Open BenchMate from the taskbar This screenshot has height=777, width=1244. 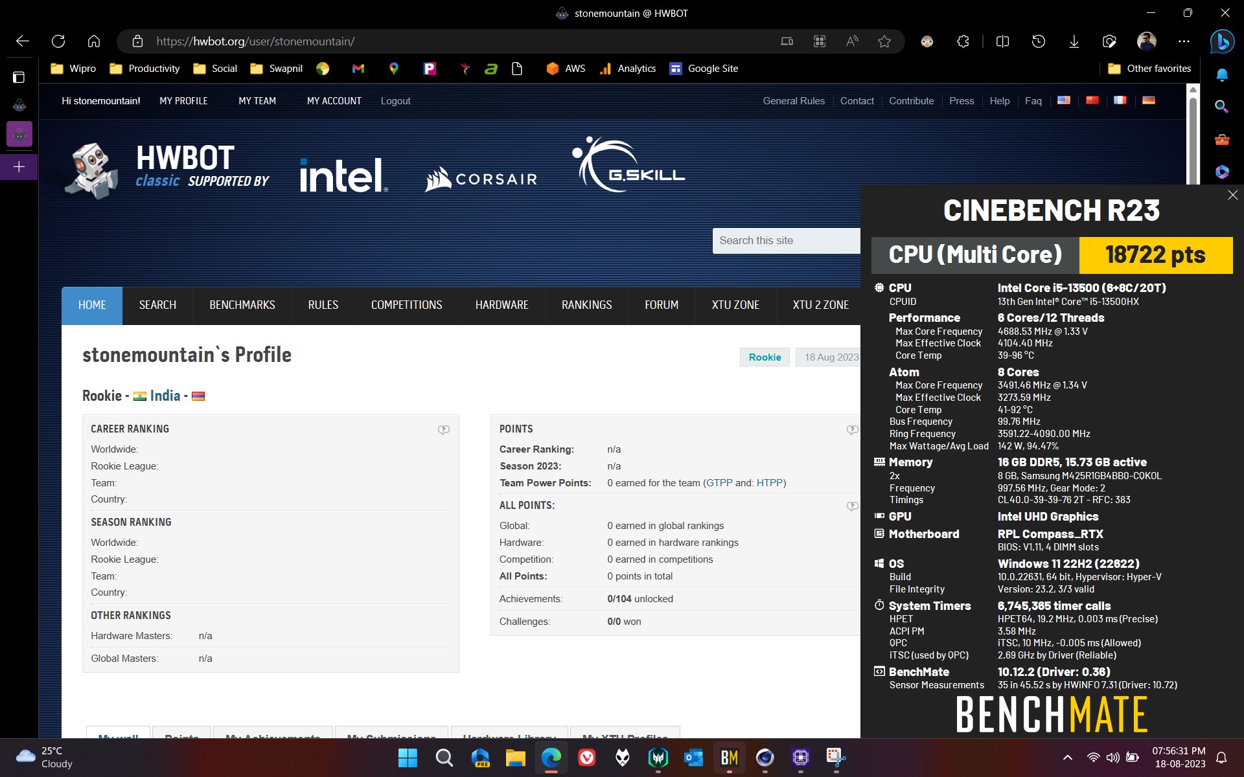(x=729, y=757)
